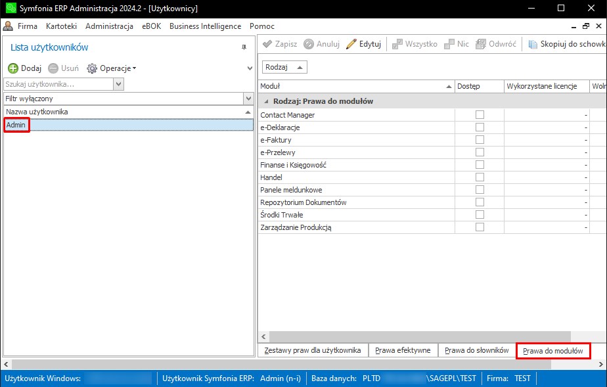Open the Szukaj użytkownika dropdown arrow
This screenshot has width=607, height=387.
[118, 84]
